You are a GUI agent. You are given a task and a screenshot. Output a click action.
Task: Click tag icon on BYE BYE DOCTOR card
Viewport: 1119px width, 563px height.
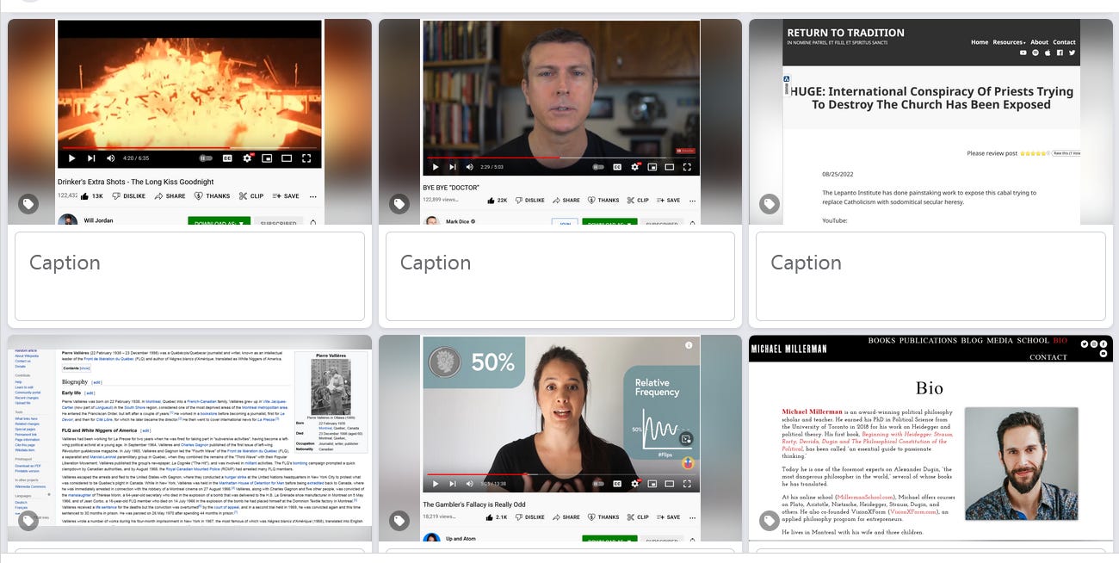(x=399, y=204)
